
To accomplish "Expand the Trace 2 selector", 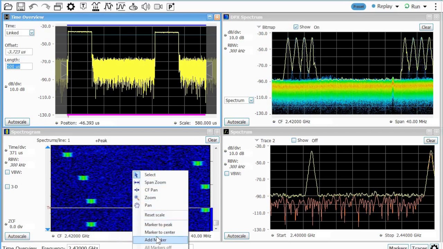I will tap(257, 140).
